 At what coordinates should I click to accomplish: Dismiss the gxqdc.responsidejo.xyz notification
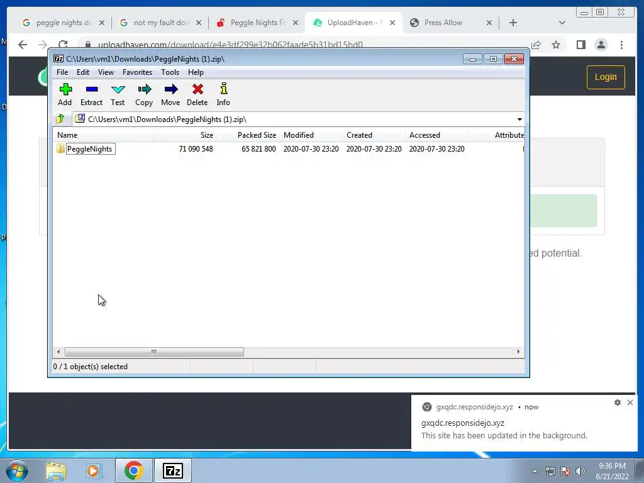point(630,402)
